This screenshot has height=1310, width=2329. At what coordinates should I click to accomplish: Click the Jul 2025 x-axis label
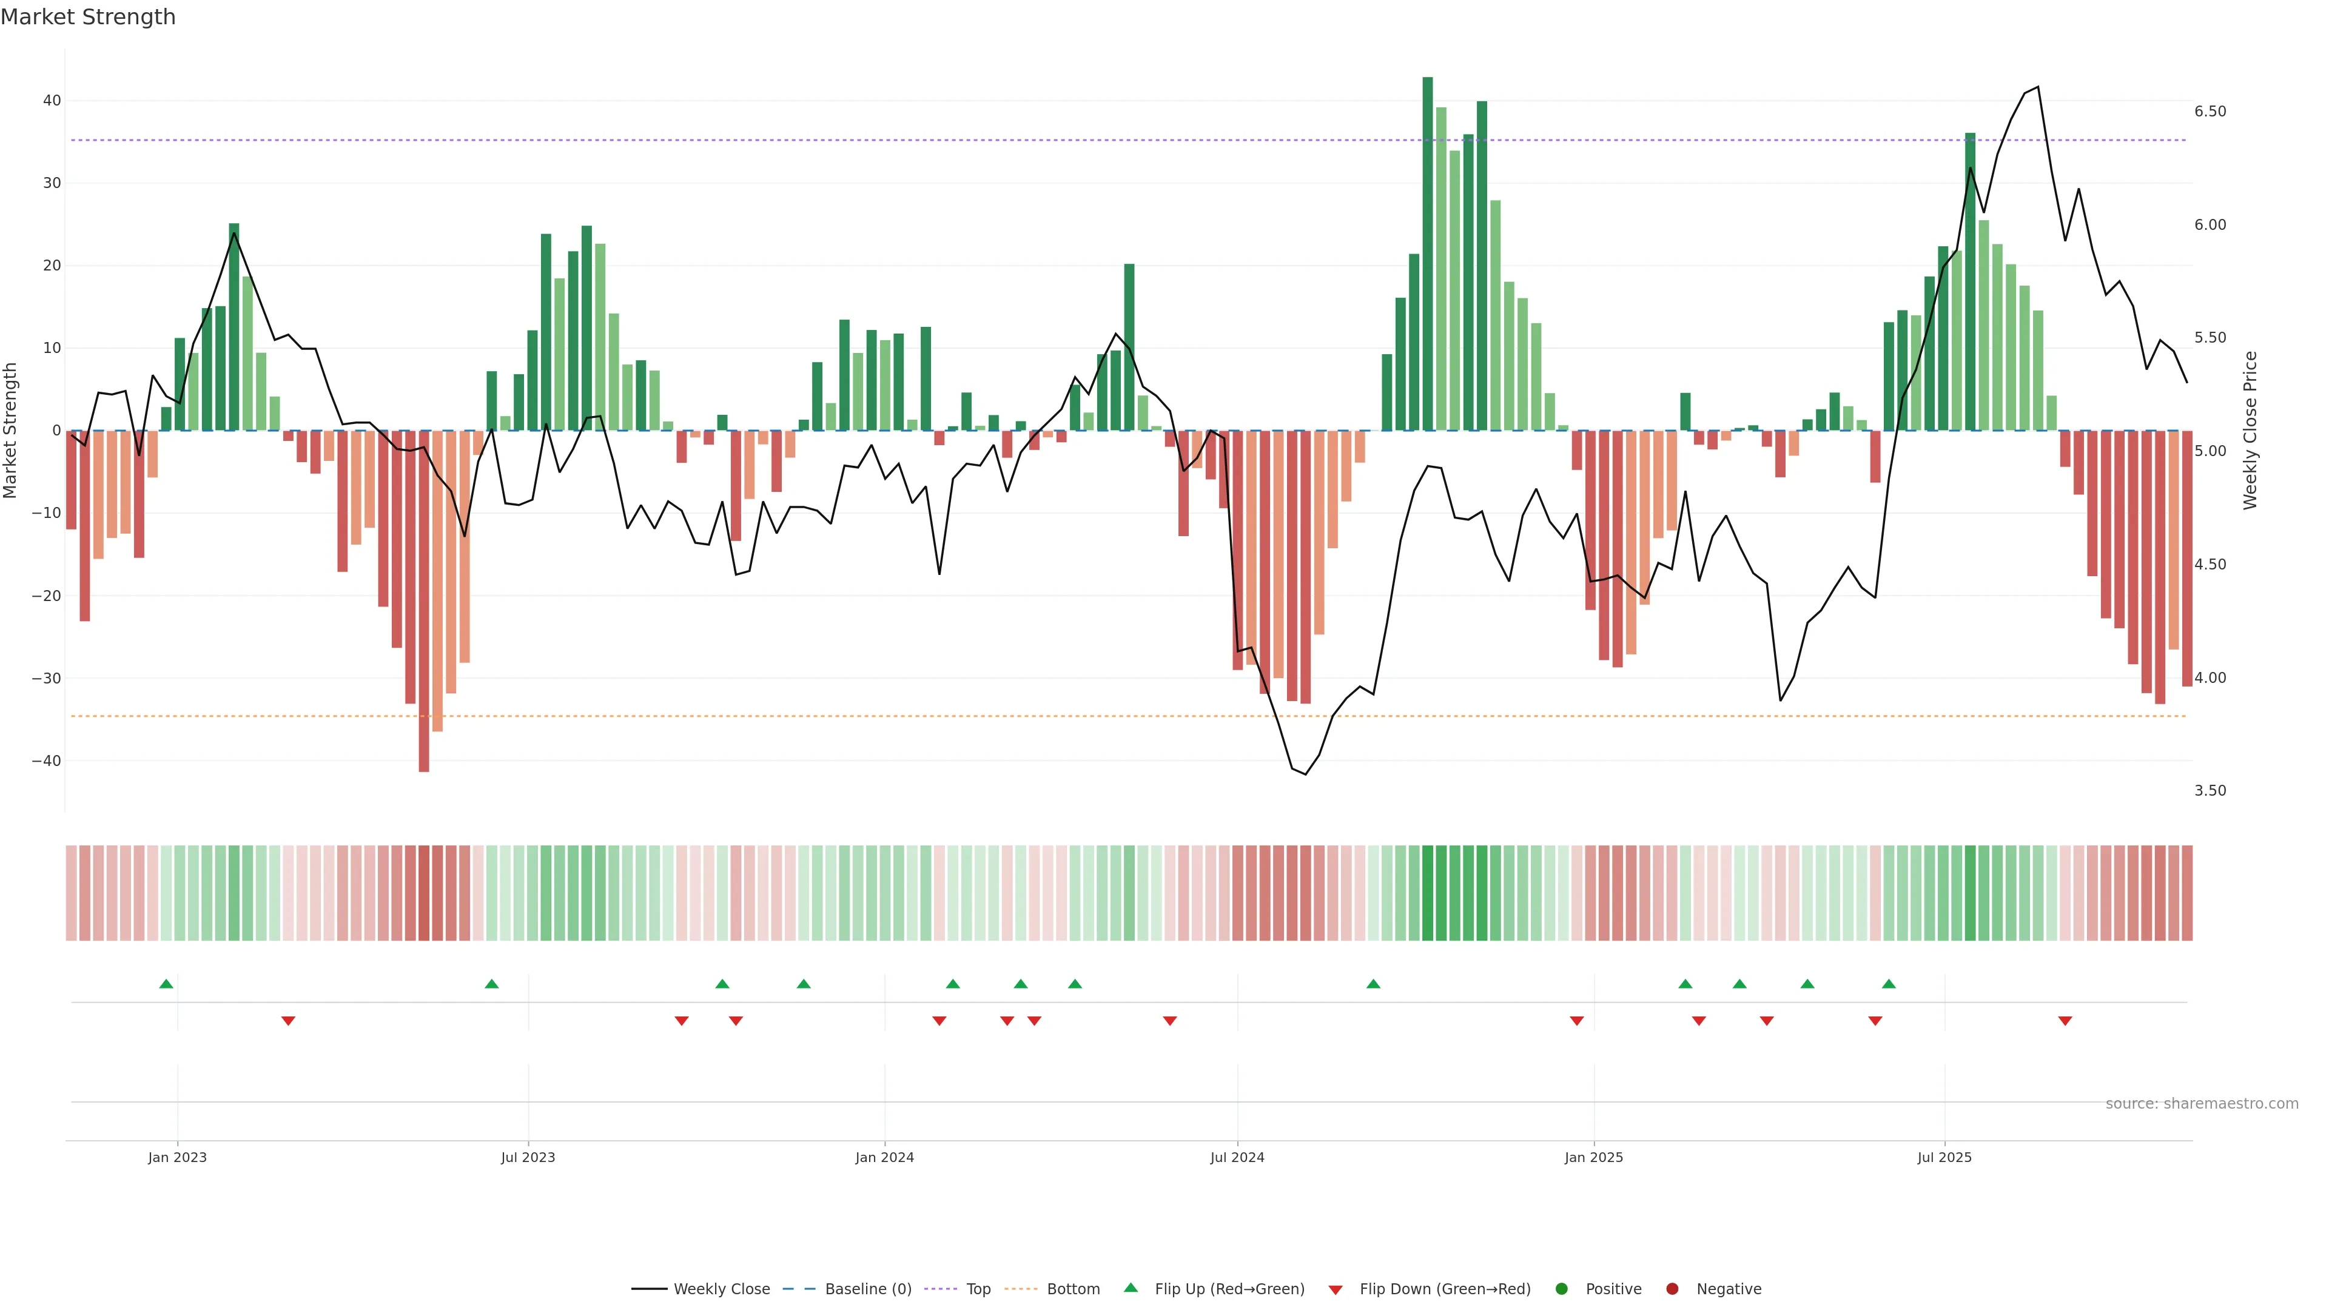[x=1944, y=1157]
